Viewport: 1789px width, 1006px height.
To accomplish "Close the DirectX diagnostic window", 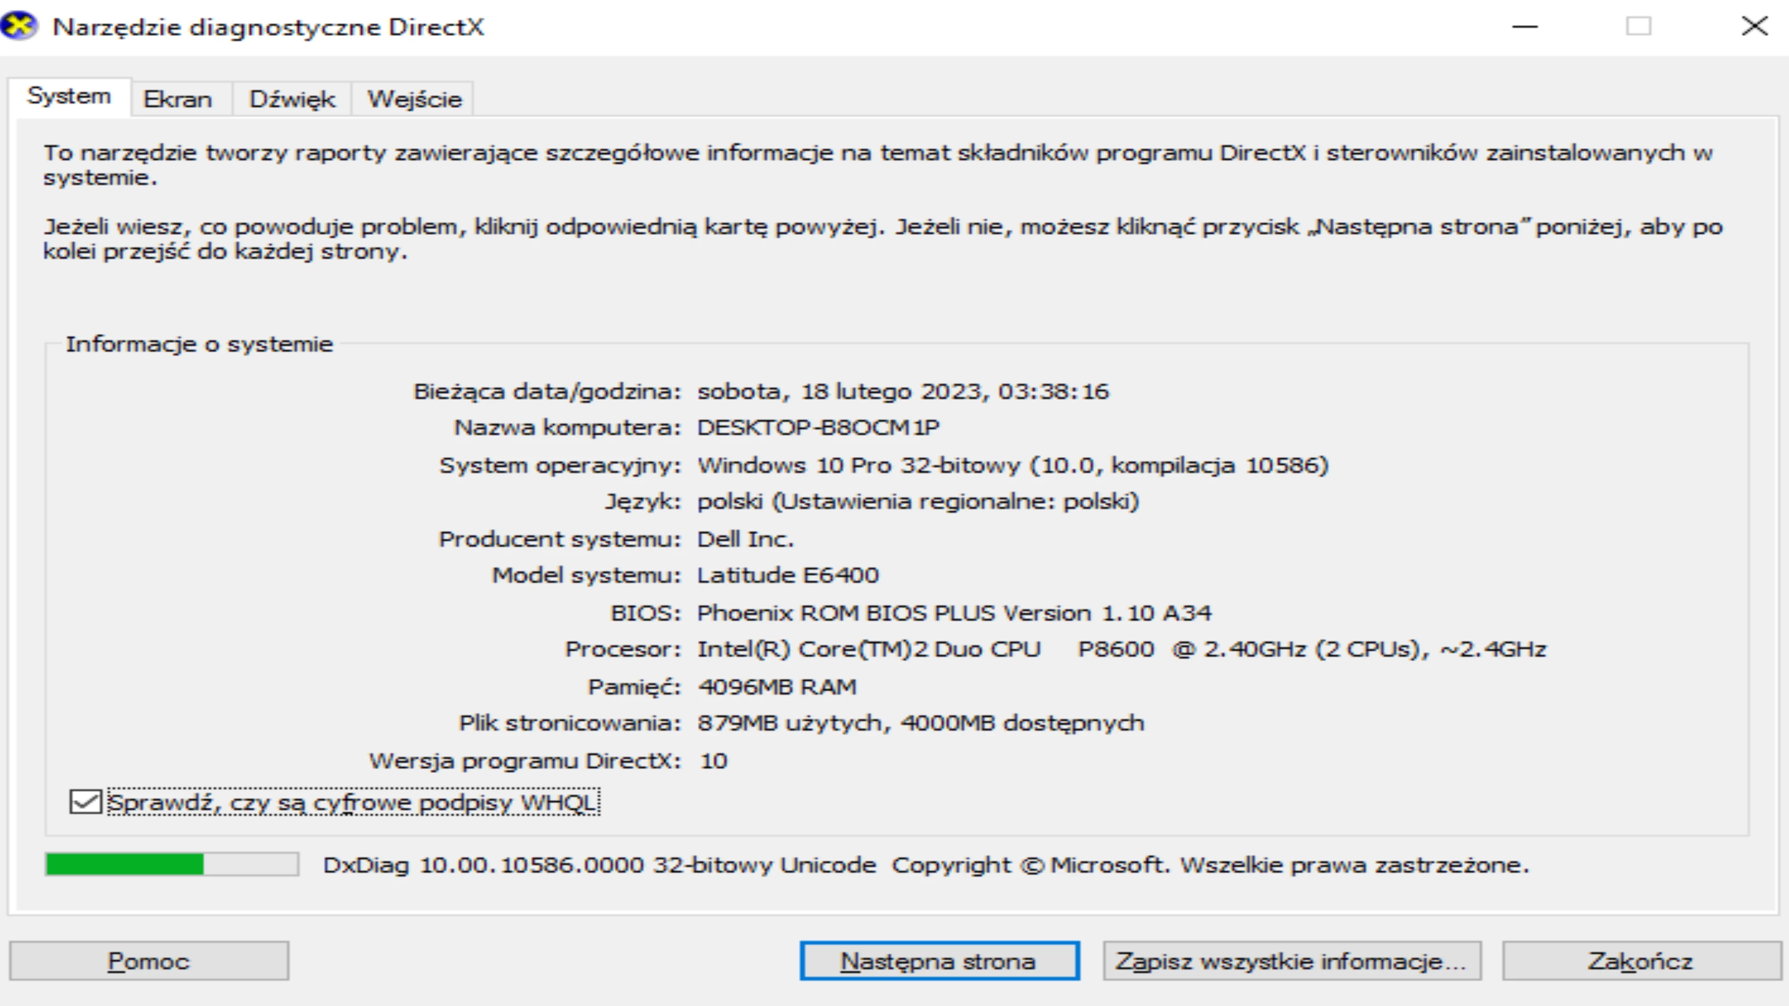I will tap(1754, 26).
